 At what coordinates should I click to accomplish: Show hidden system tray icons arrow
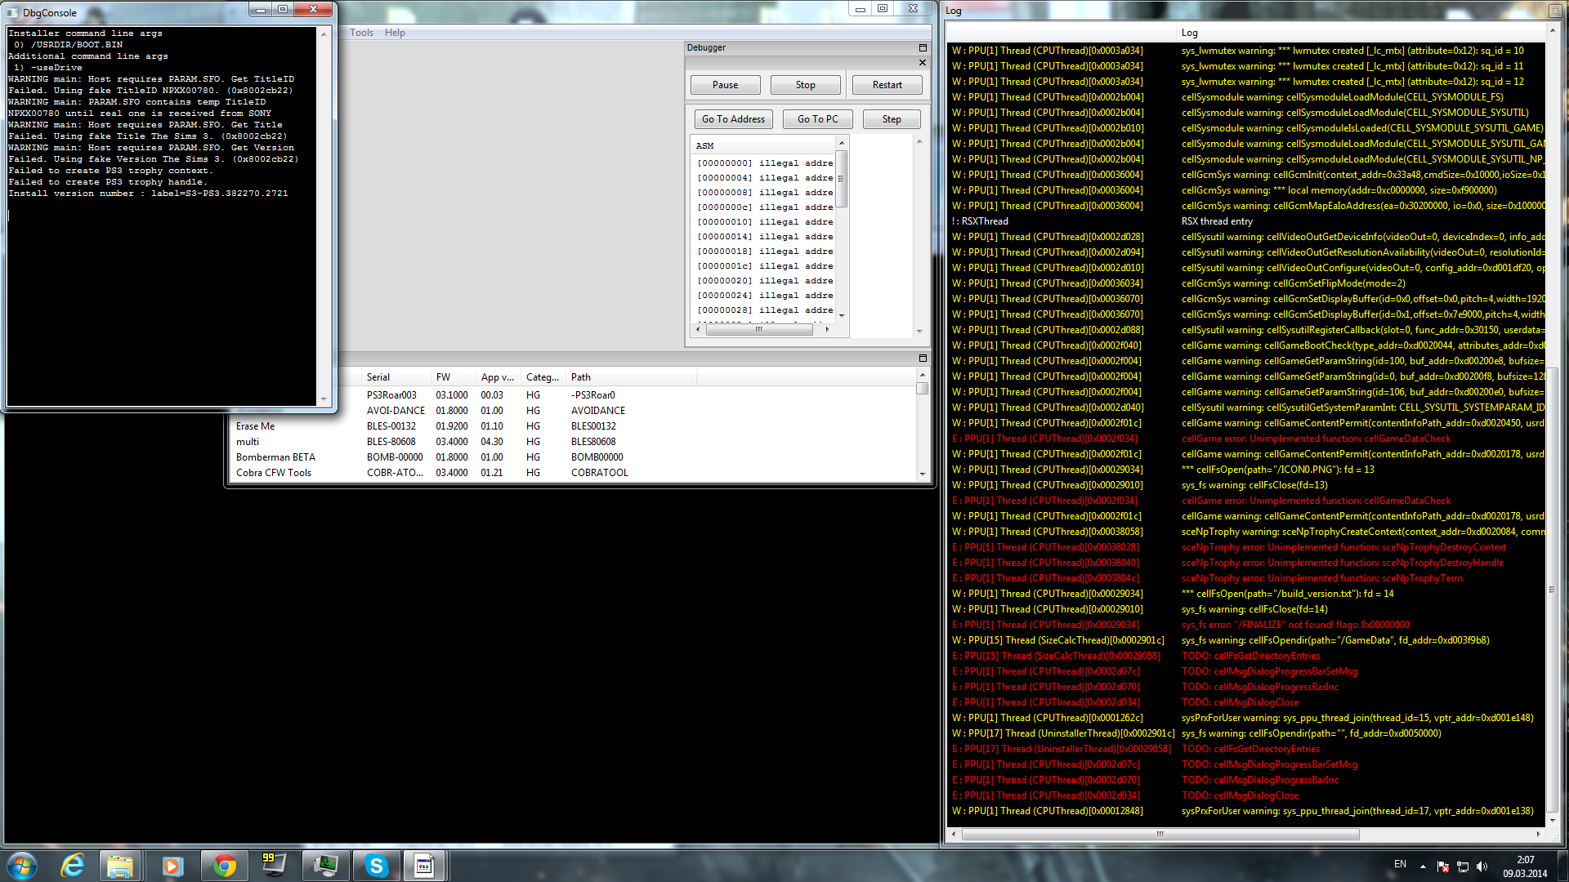pyautogui.click(x=1423, y=866)
